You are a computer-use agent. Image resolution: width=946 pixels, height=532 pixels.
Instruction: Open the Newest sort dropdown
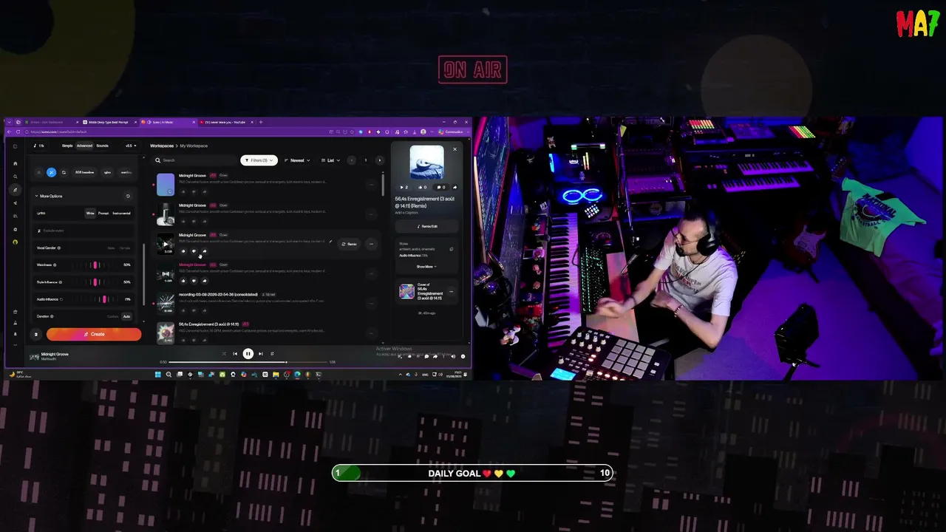click(297, 160)
